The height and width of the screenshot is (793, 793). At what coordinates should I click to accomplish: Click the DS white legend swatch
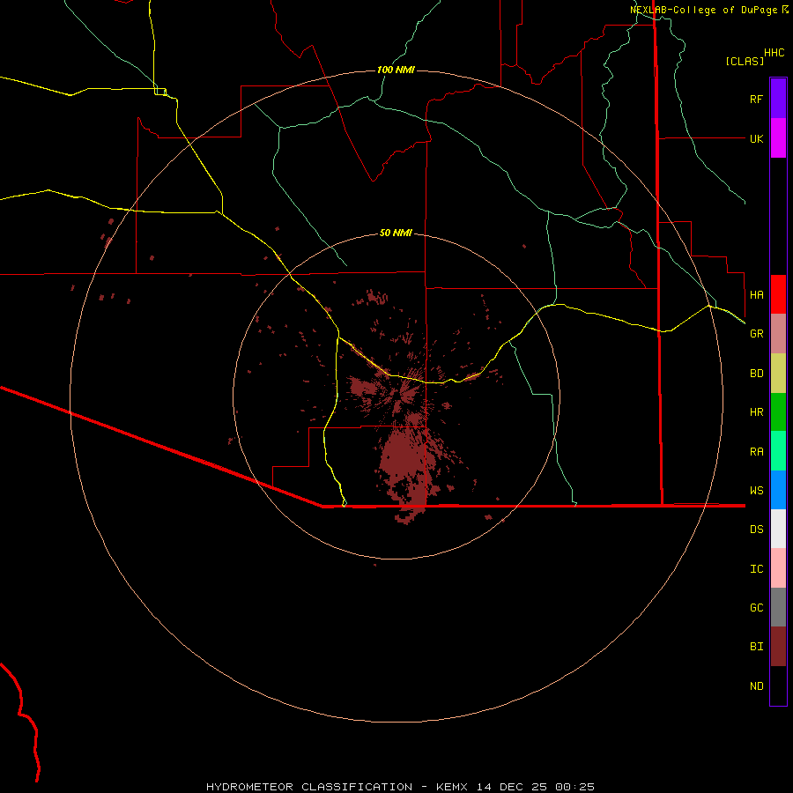(x=778, y=529)
